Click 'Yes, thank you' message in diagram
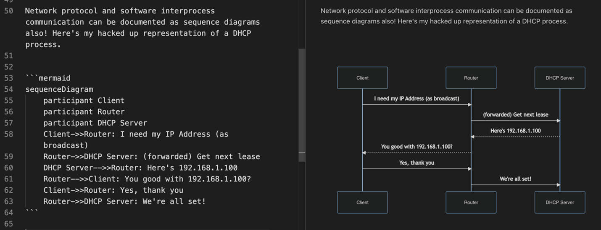 point(416,163)
